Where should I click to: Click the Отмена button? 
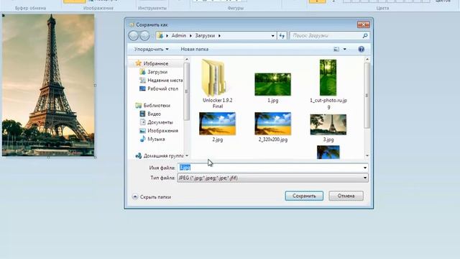(346, 196)
